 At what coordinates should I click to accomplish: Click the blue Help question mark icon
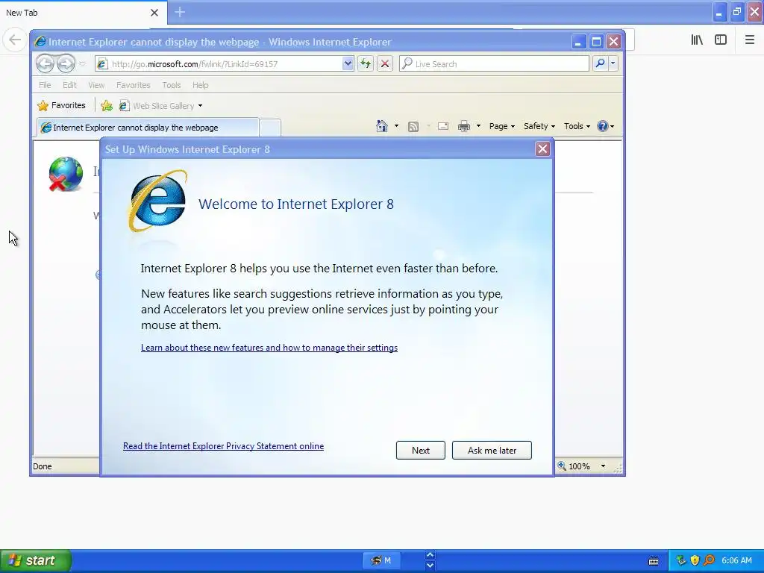603,126
